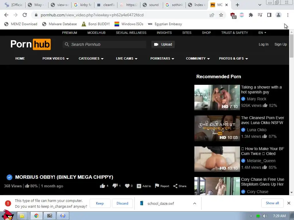This screenshot has height=220, width=294.
Task: Open the ad blocker extension showing 17
Action: click(x=233, y=15)
